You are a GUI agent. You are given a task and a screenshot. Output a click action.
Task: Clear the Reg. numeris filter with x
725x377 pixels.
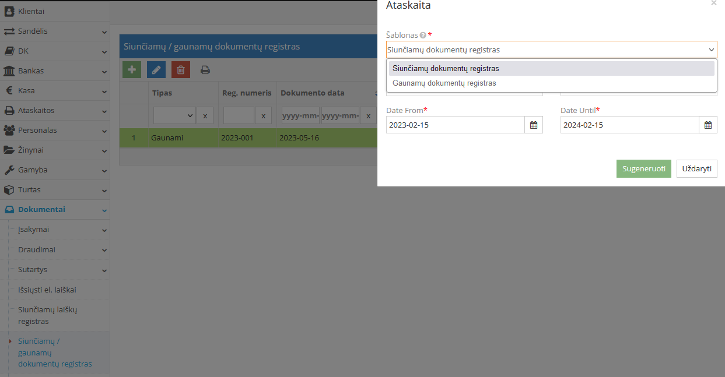(263, 116)
